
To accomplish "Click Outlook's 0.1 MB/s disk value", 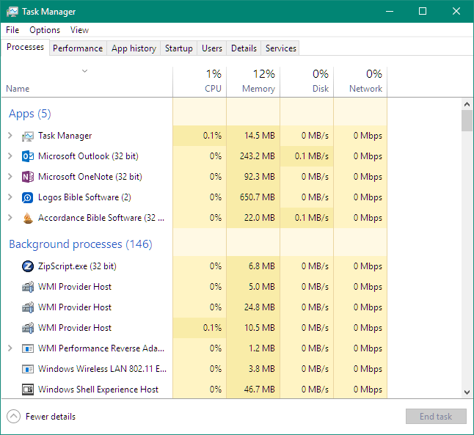I will point(312,156).
